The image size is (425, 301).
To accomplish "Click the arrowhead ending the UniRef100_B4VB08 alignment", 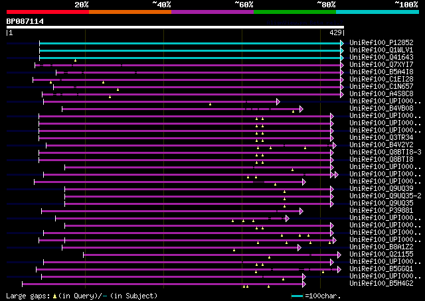I will [x=301, y=108].
